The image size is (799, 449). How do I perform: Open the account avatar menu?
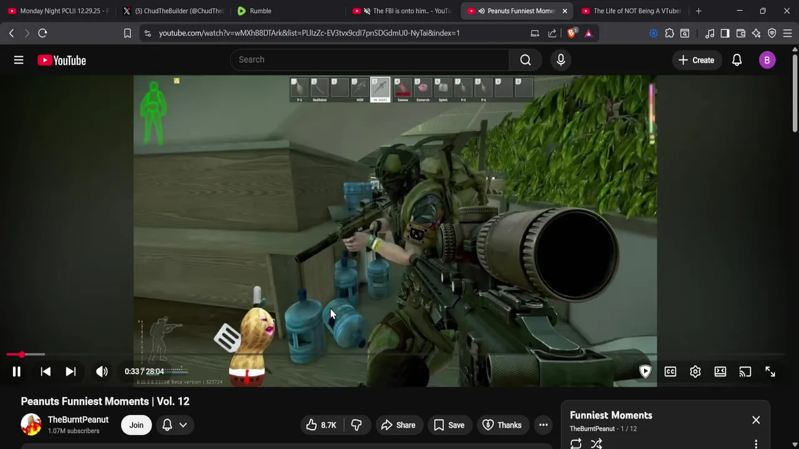pyautogui.click(x=767, y=60)
